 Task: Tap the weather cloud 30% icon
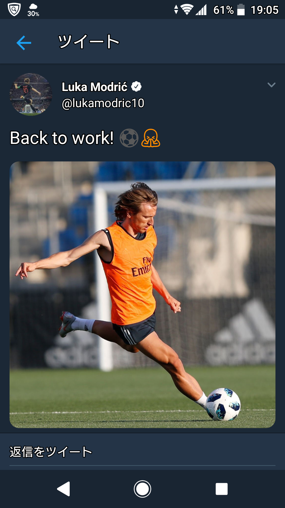(33, 10)
